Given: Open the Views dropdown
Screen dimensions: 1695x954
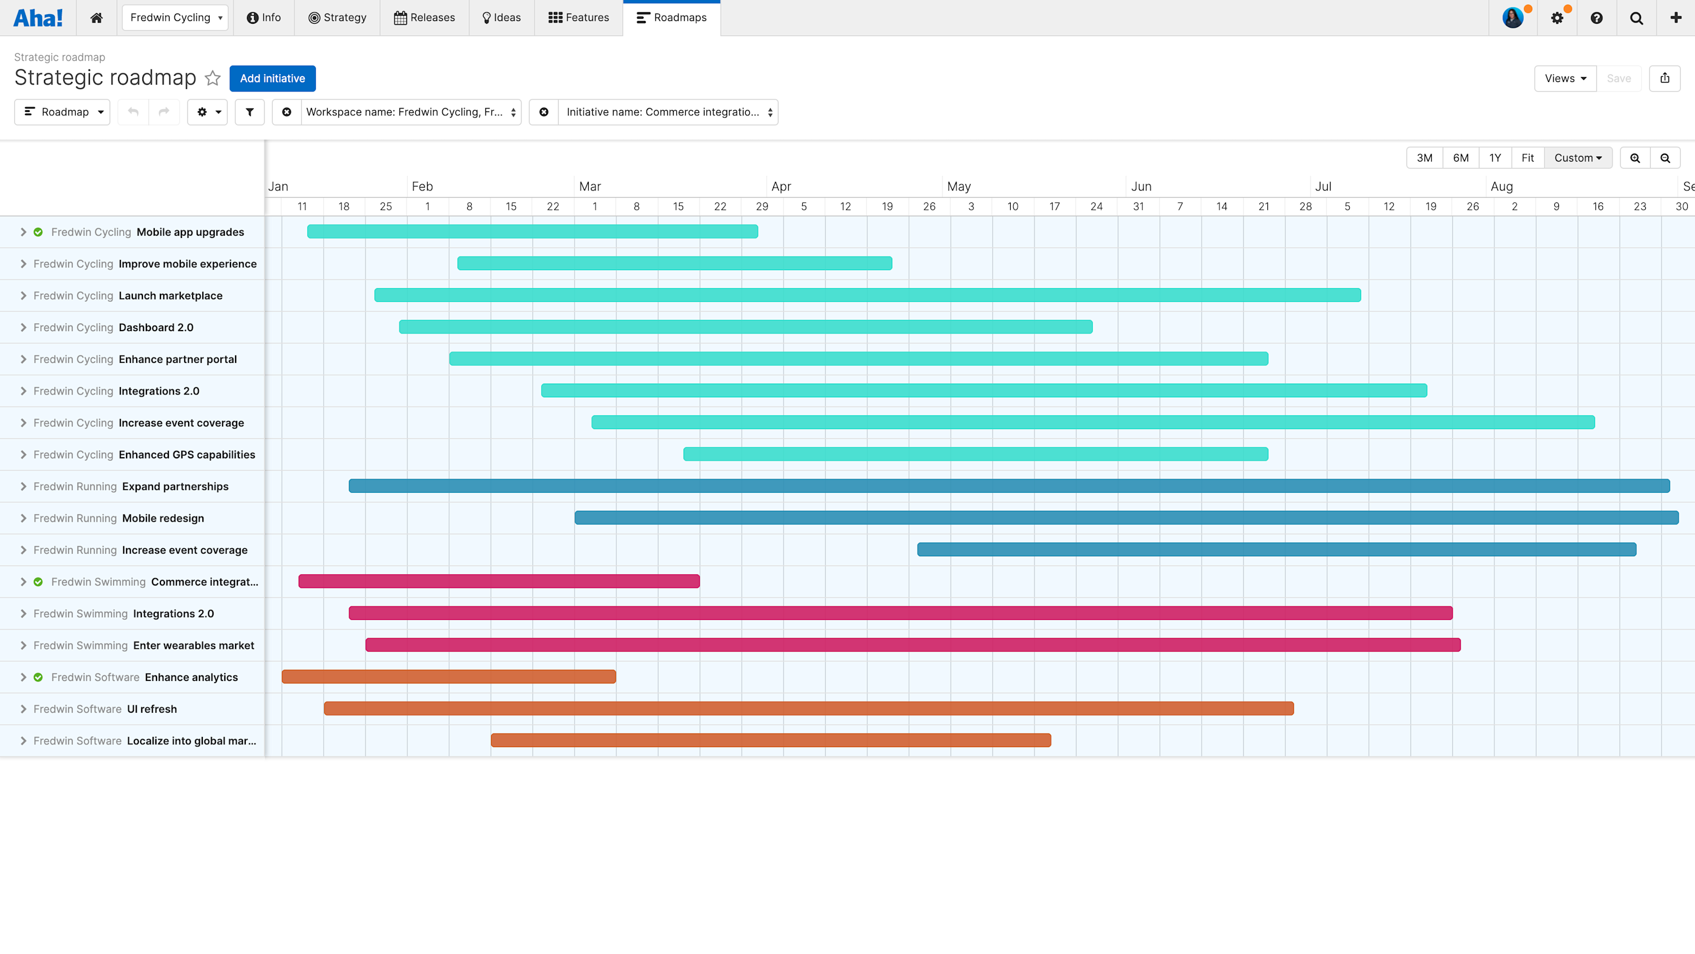Looking at the screenshot, I should point(1564,79).
